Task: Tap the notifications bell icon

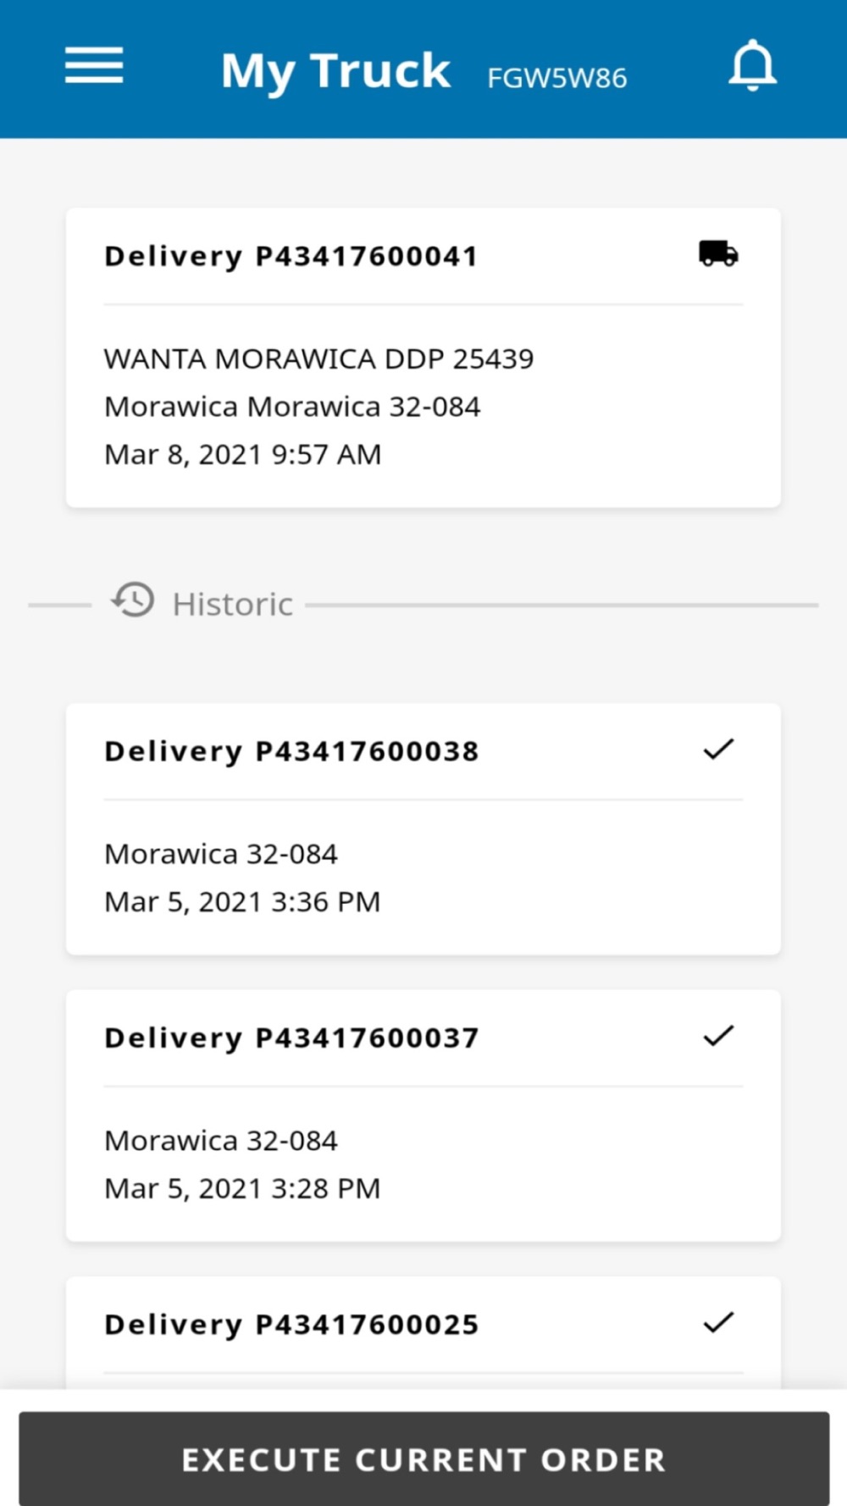Action: pyautogui.click(x=752, y=66)
